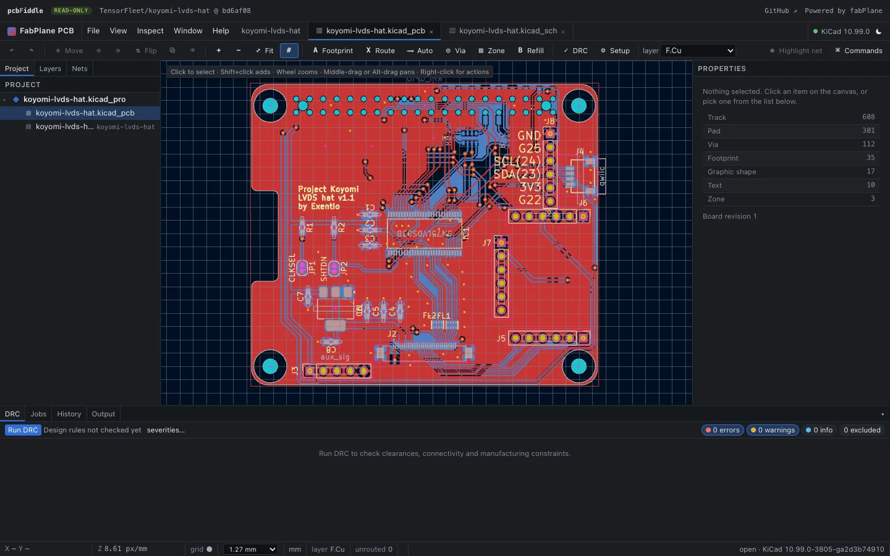Collapse the bottom panel arrow

pos(883,415)
